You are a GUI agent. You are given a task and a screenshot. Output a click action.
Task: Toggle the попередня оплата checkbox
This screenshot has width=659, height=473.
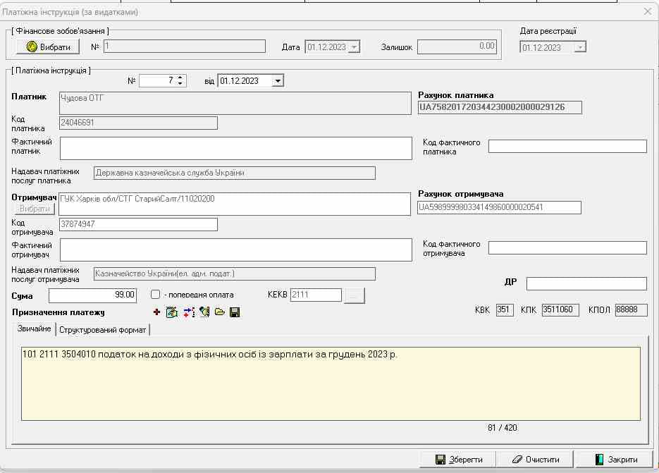[155, 295]
